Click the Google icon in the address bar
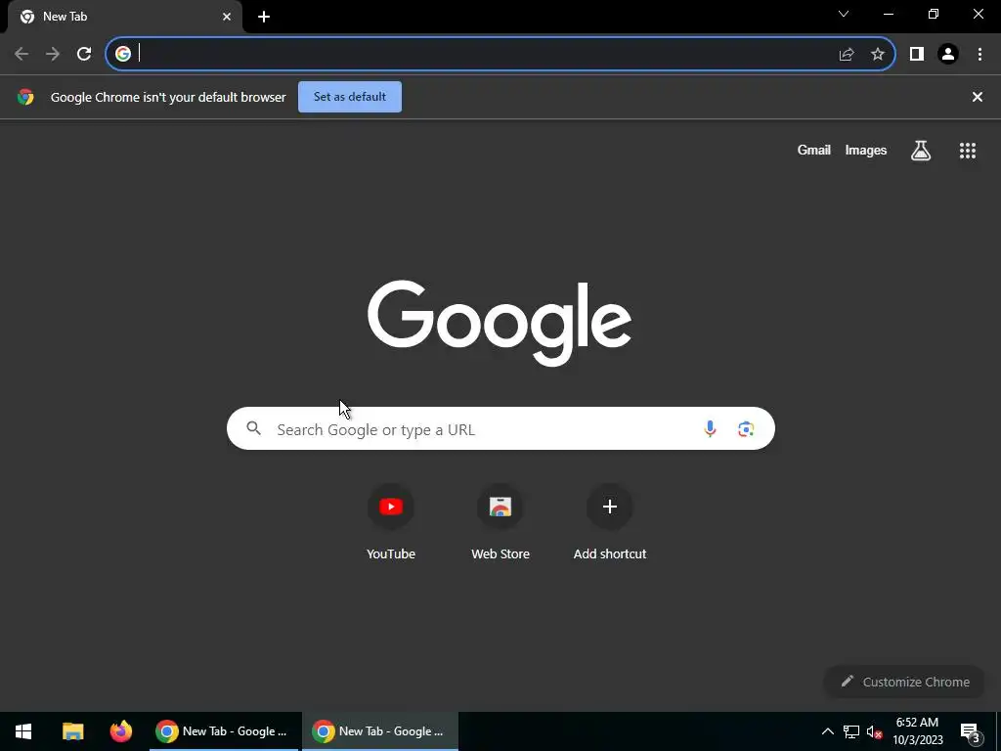This screenshot has width=1001, height=751. pos(123,54)
